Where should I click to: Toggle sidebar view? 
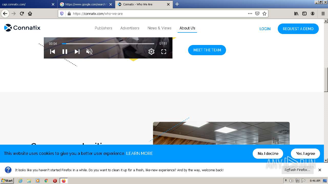click(x=304, y=14)
